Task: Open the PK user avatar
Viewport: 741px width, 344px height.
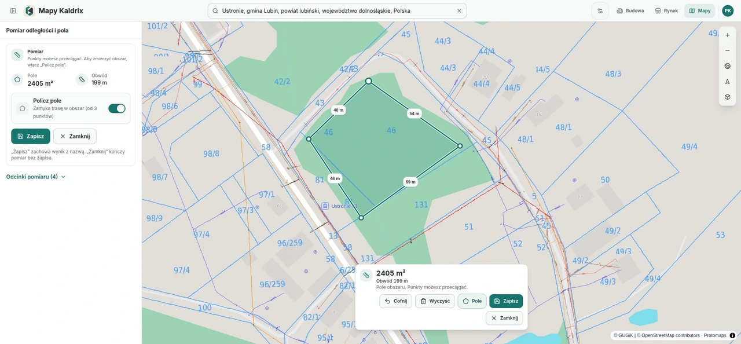Action: point(728,10)
